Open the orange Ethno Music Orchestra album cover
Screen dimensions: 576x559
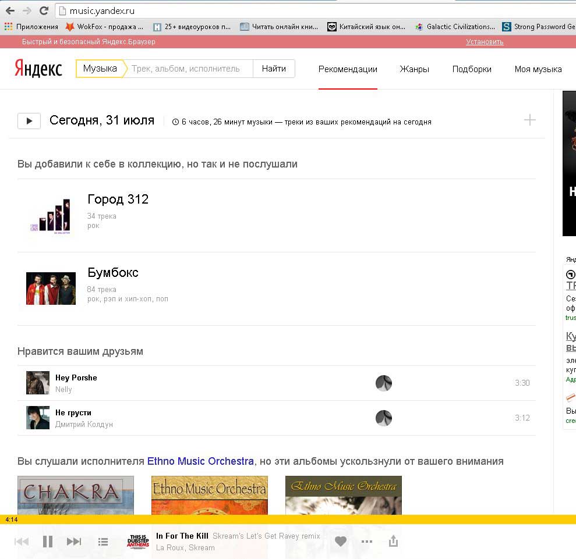click(210, 495)
